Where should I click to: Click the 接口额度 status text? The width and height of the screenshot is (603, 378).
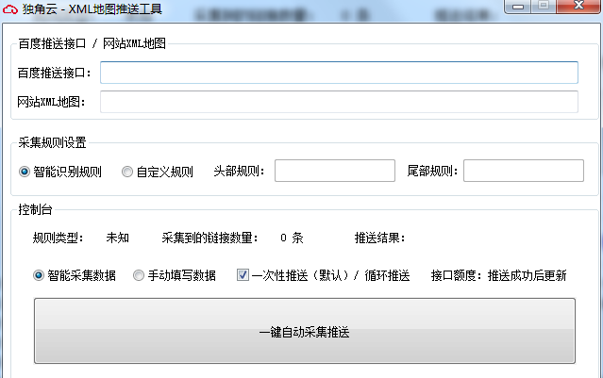click(498, 275)
